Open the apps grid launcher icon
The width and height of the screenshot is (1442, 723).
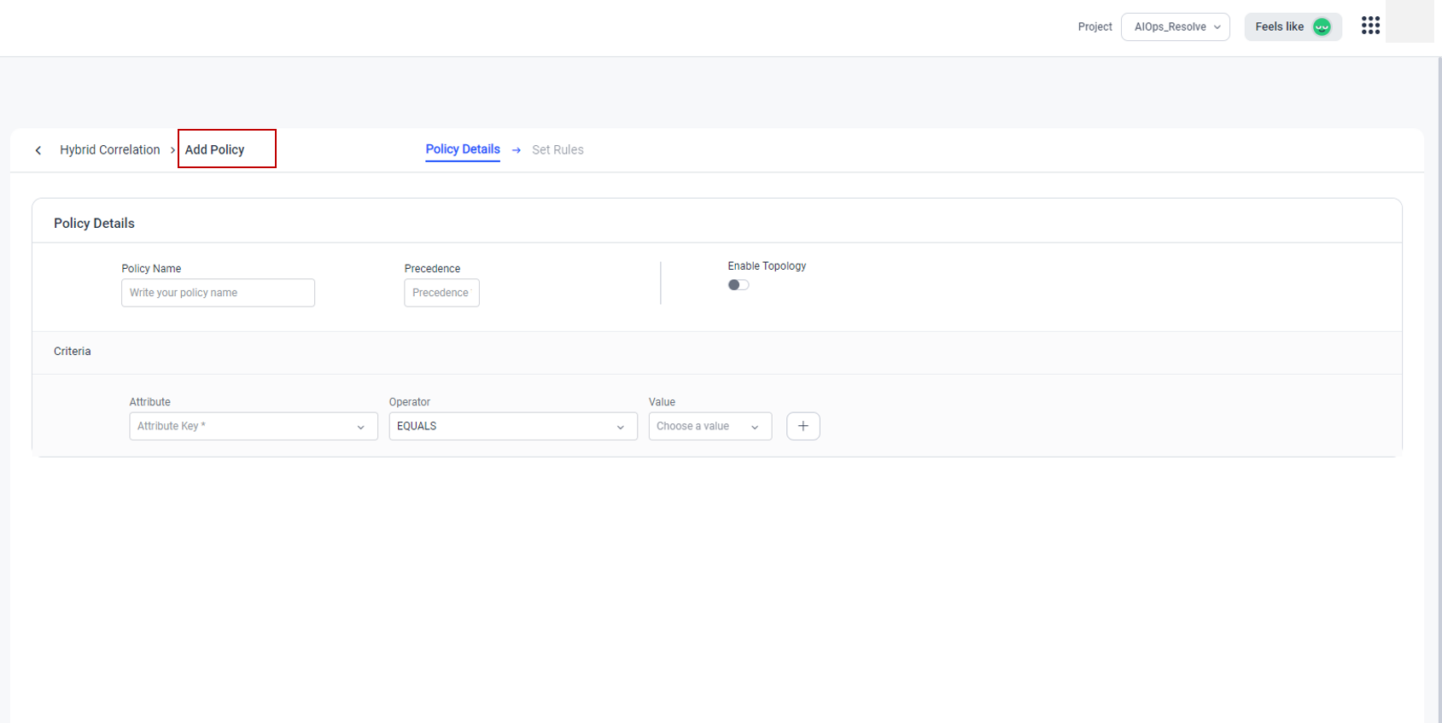(x=1370, y=26)
